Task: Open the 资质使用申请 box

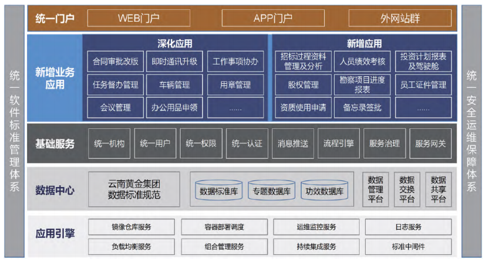Action: 303,107
